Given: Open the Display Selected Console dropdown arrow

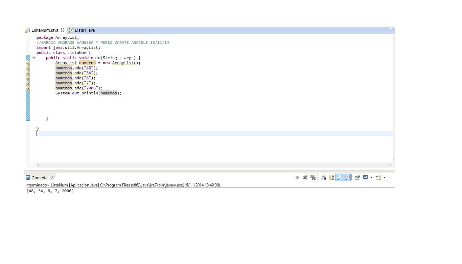Looking at the screenshot, I should (371, 177).
